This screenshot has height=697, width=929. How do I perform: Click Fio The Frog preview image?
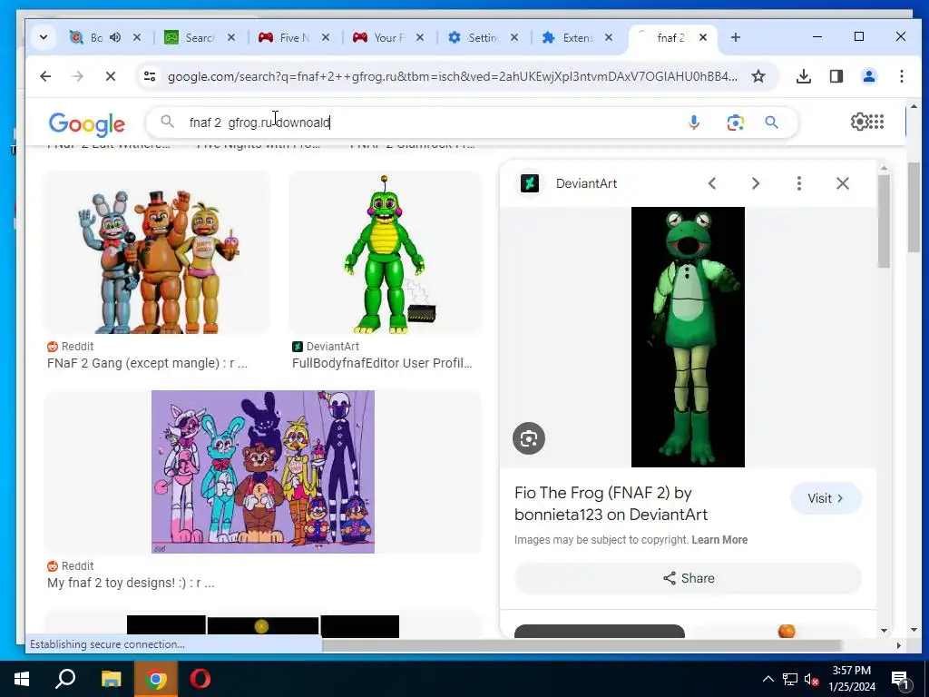click(688, 337)
